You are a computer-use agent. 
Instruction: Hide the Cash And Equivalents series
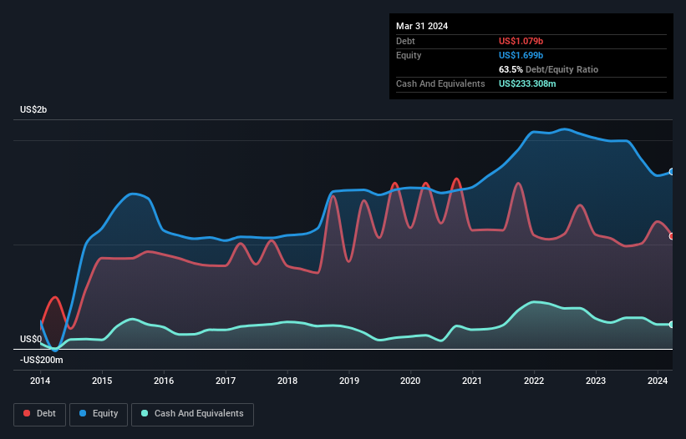pyautogui.click(x=192, y=414)
